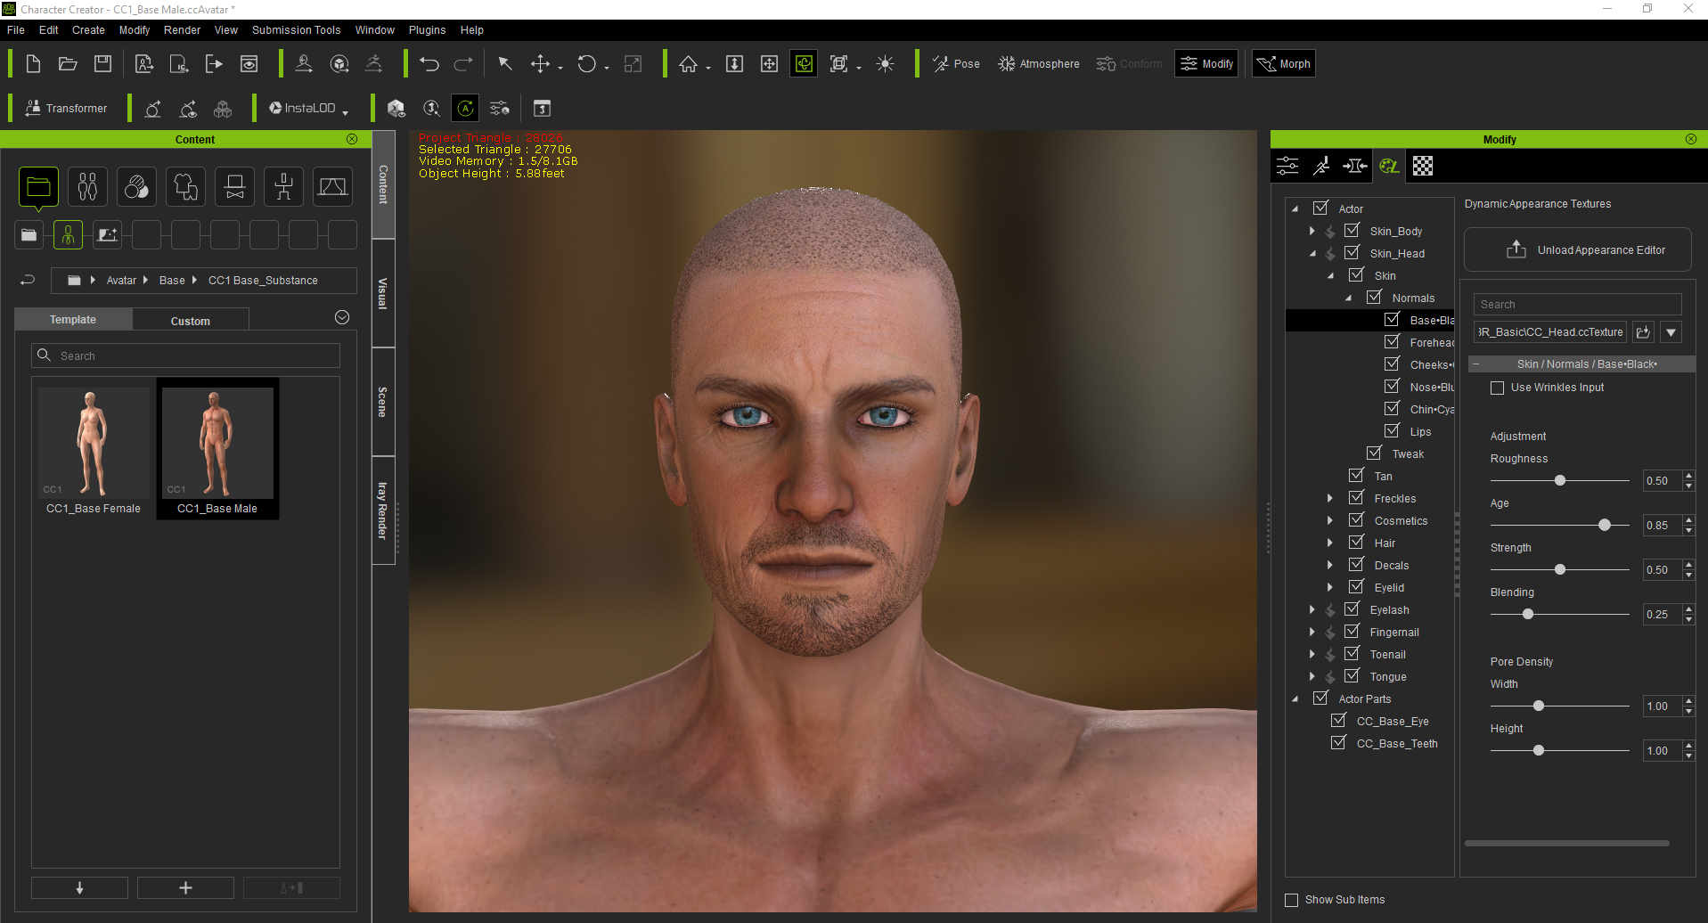Click the Content back arrow icon
This screenshot has height=923, width=1708.
coord(28,280)
